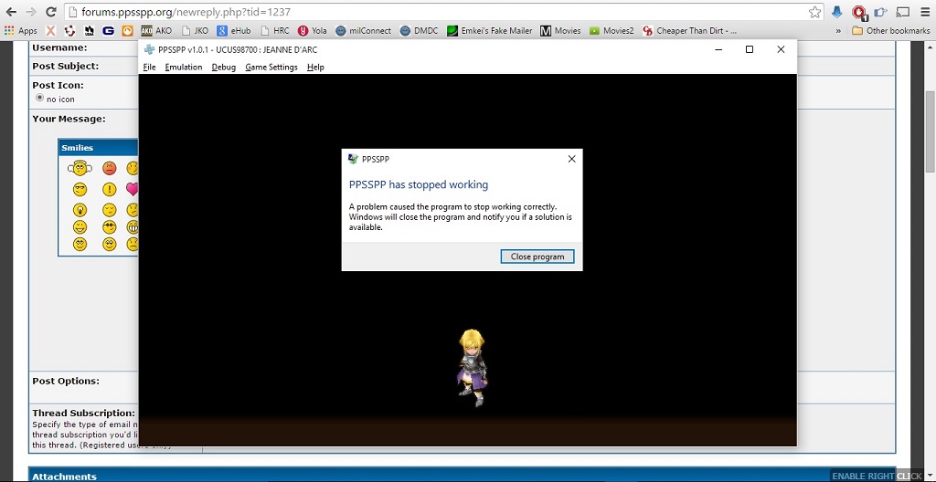Insert the angel halo smiley
The image size is (936, 482).
point(80,168)
